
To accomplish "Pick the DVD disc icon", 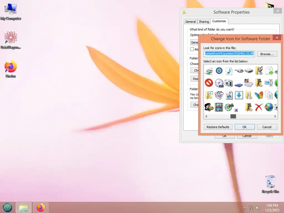I will (x=219, y=83).
